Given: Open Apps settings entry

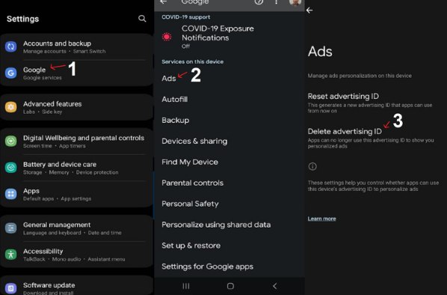Looking at the screenshot, I should pos(77,194).
